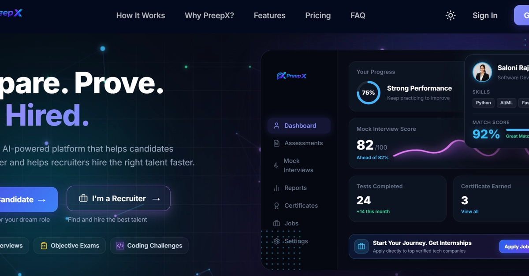Click the Settings gear icon in sidebar

coord(276,241)
